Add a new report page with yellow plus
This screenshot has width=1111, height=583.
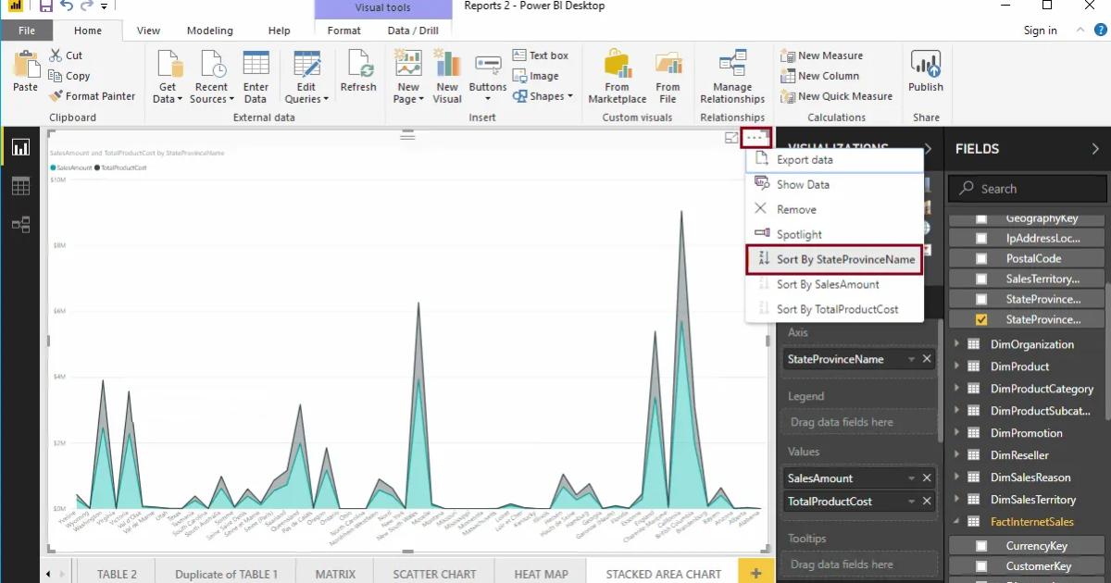(757, 574)
